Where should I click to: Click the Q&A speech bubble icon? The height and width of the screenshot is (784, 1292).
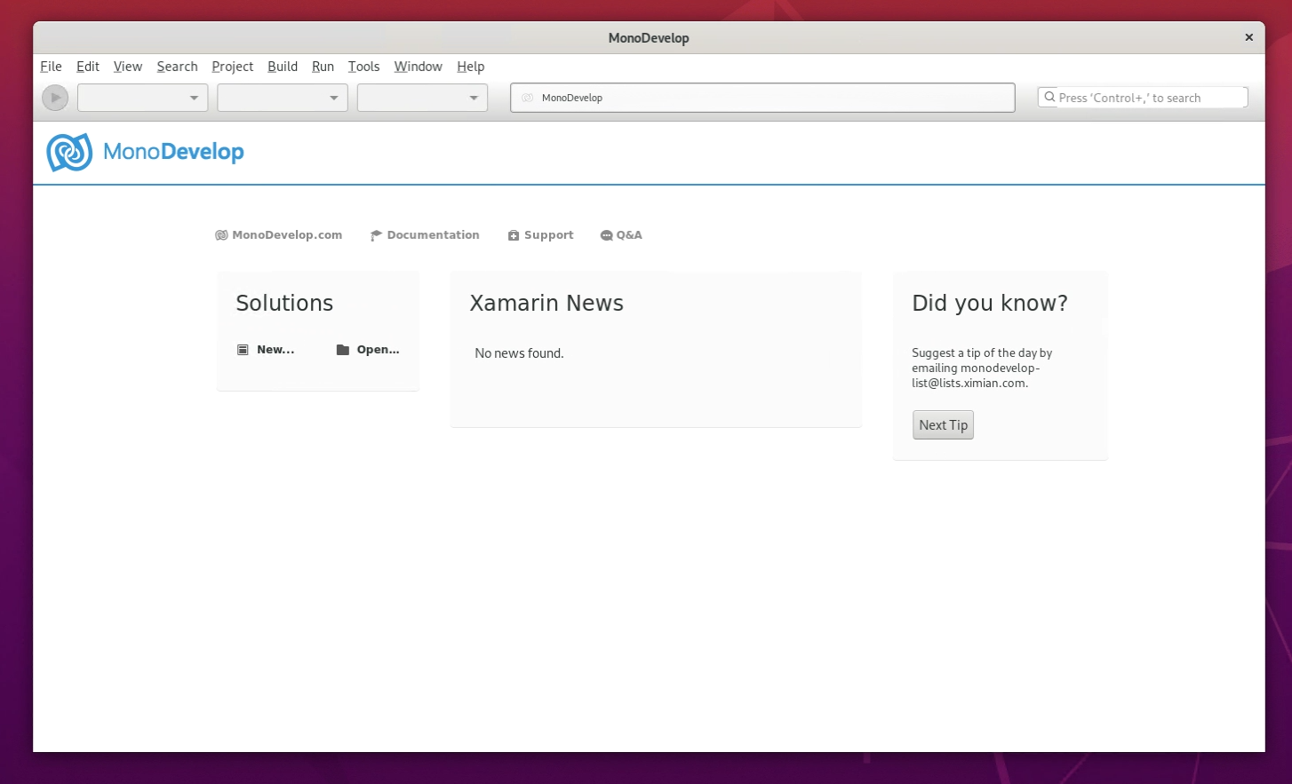tap(606, 235)
